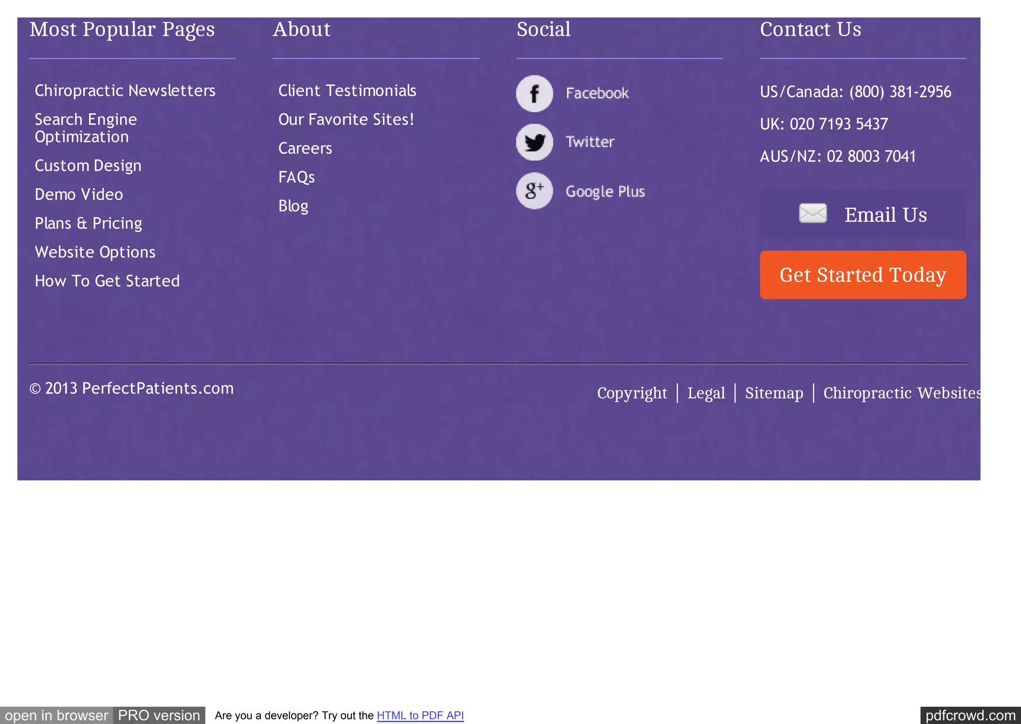Go to Search Engine Optimization page
Image resolution: width=1021 pixels, height=724 pixels.
coord(86,128)
